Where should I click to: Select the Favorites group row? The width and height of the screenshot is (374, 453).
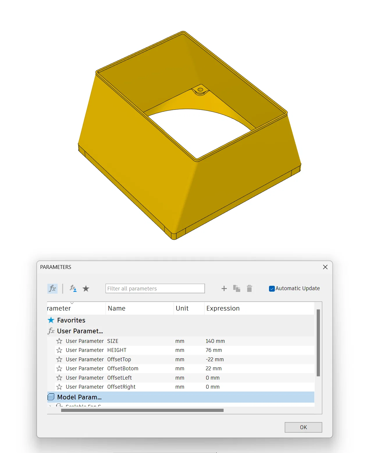(181, 320)
